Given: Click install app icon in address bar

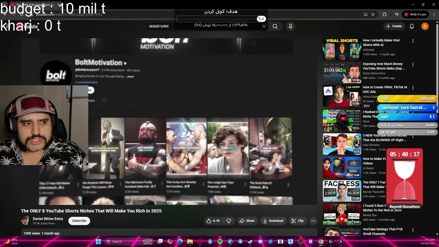Looking at the screenshot, I should [x=365, y=14].
